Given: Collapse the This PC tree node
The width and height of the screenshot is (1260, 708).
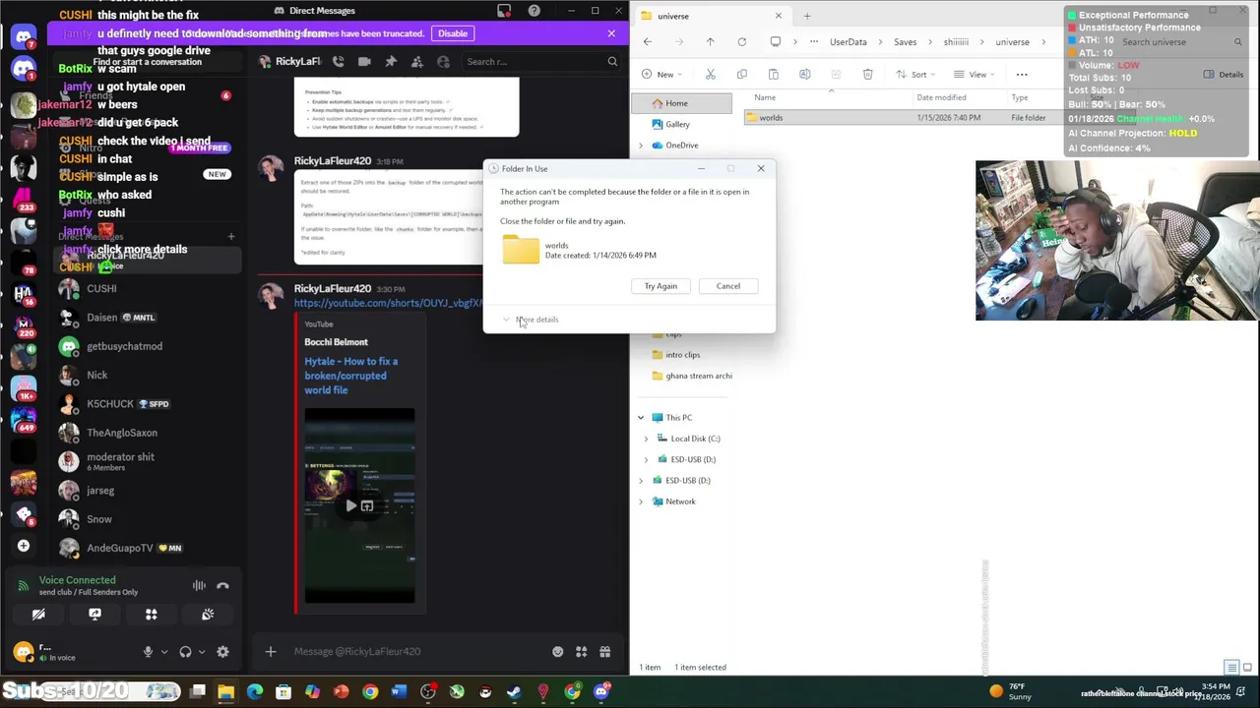Looking at the screenshot, I should coord(641,418).
